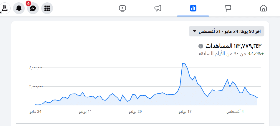
Task: Open the nine-dot apps menu
Action: click(47, 8)
